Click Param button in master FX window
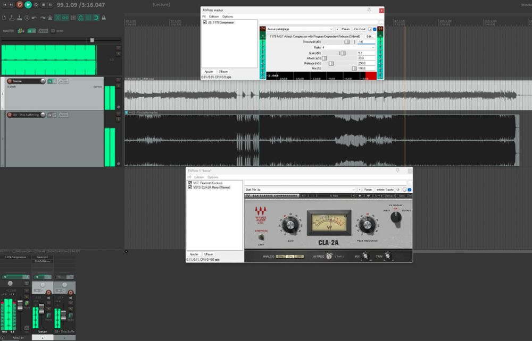532x341 pixels. pyautogui.click(x=346, y=29)
